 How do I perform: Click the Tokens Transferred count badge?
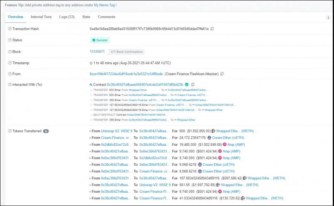click(46, 131)
